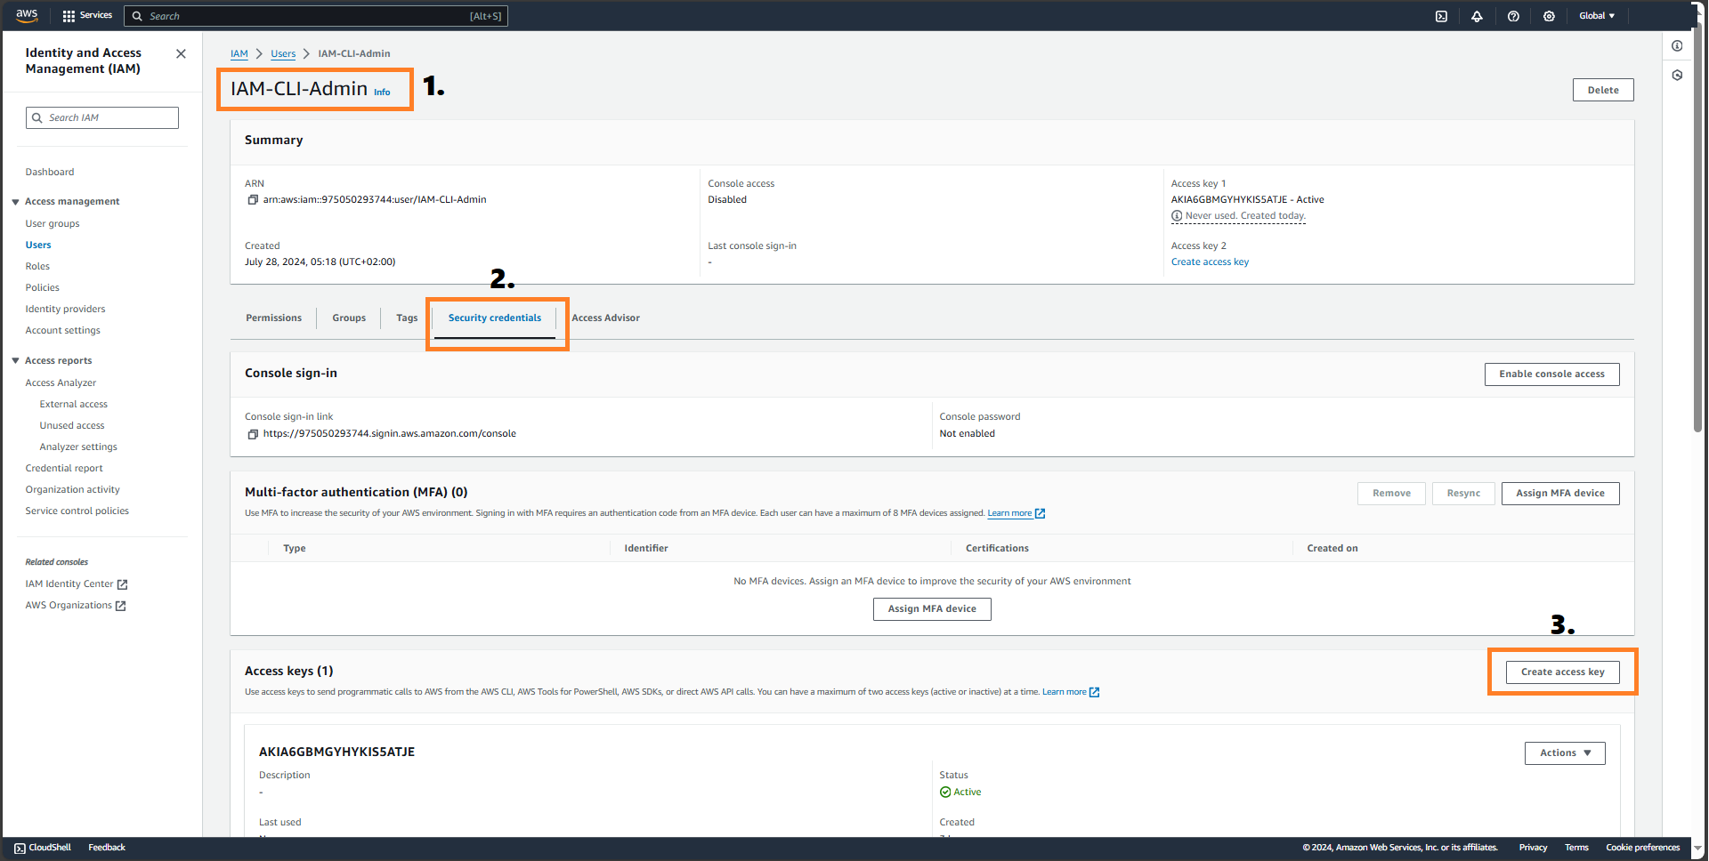Click Enable console access button

click(1551, 374)
